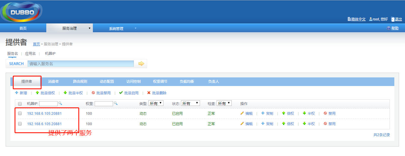405x156 pixels.
Task: Click the red X icon for 批量删除
Action: [149, 93]
